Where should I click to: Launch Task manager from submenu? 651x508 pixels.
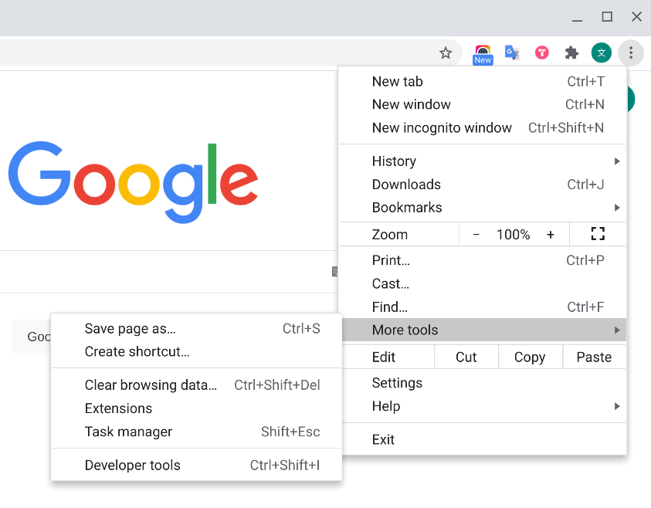point(196,432)
